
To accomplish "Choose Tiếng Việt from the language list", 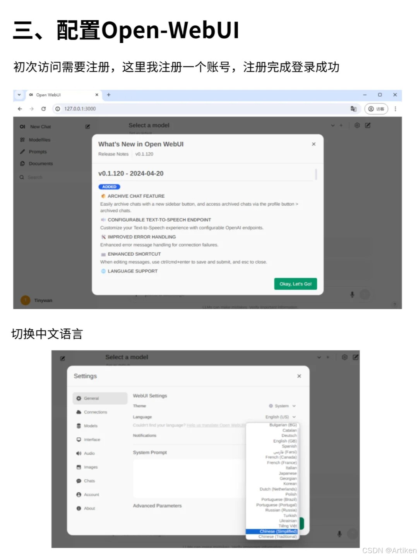I will (x=272, y=526).
